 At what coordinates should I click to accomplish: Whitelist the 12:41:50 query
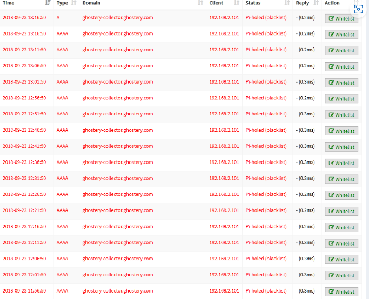341,147
